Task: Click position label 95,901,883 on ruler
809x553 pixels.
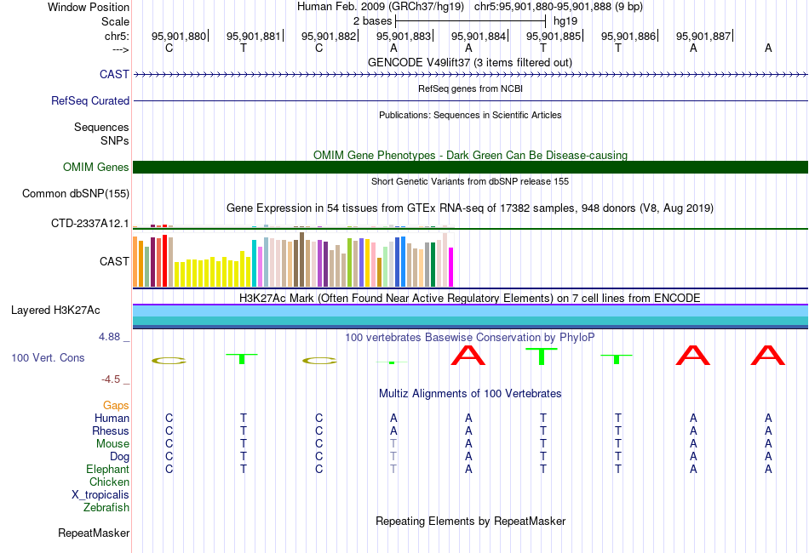Action: [x=404, y=36]
